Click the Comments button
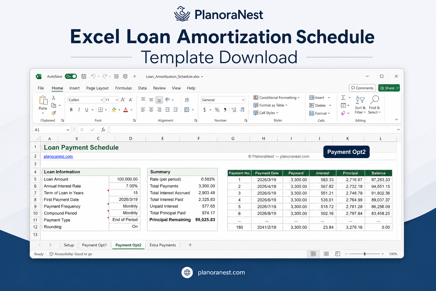The height and width of the screenshot is (291, 436). click(x=362, y=88)
